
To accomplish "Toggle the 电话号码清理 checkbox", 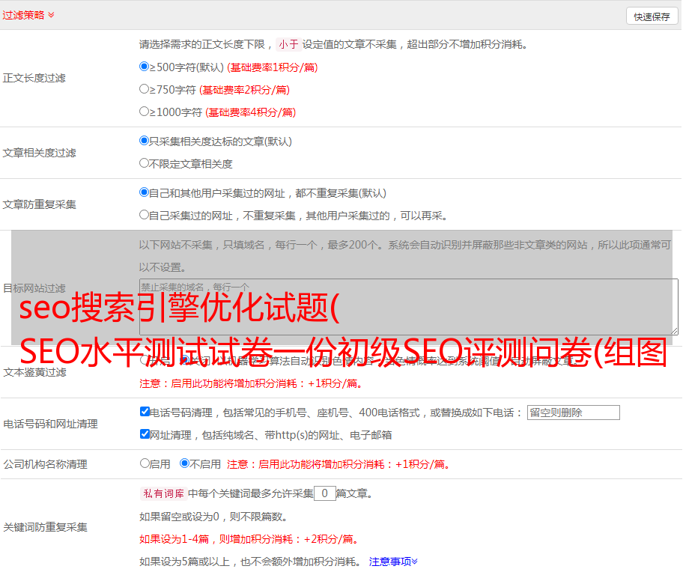I will [x=145, y=411].
